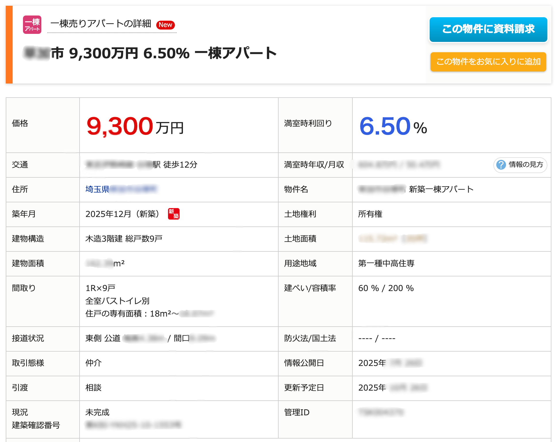556x442 pixels.
Task: Click the 満室時年収/月収 label
Action: [314, 165]
